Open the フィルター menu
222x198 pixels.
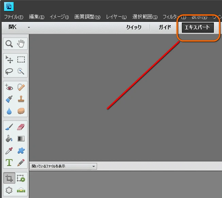click(x=174, y=17)
